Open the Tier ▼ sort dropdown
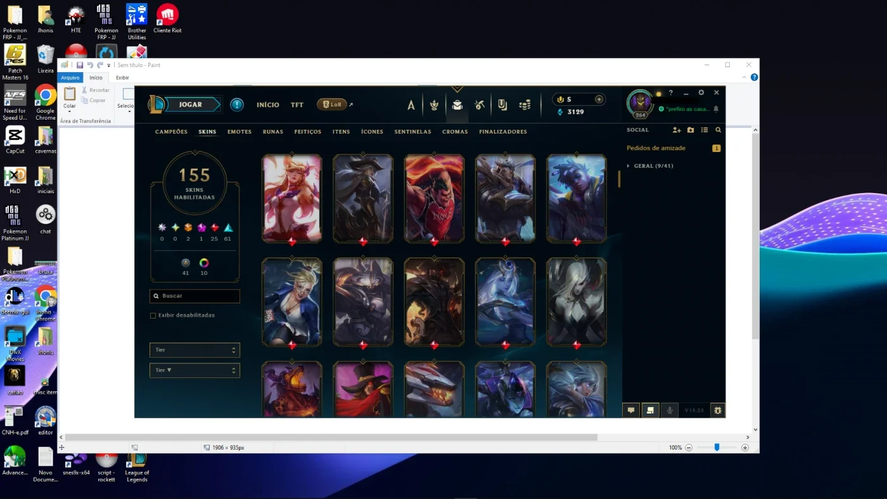This screenshot has width=887, height=499. click(x=195, y=370)
